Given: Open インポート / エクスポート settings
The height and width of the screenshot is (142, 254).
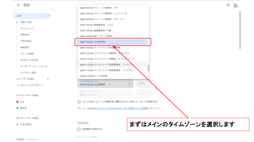Looking at the screenshot, I should tap(30, 85).
